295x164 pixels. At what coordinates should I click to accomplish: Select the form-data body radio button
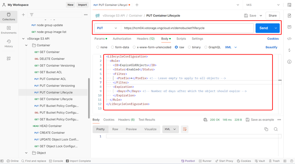pos(113,47)
